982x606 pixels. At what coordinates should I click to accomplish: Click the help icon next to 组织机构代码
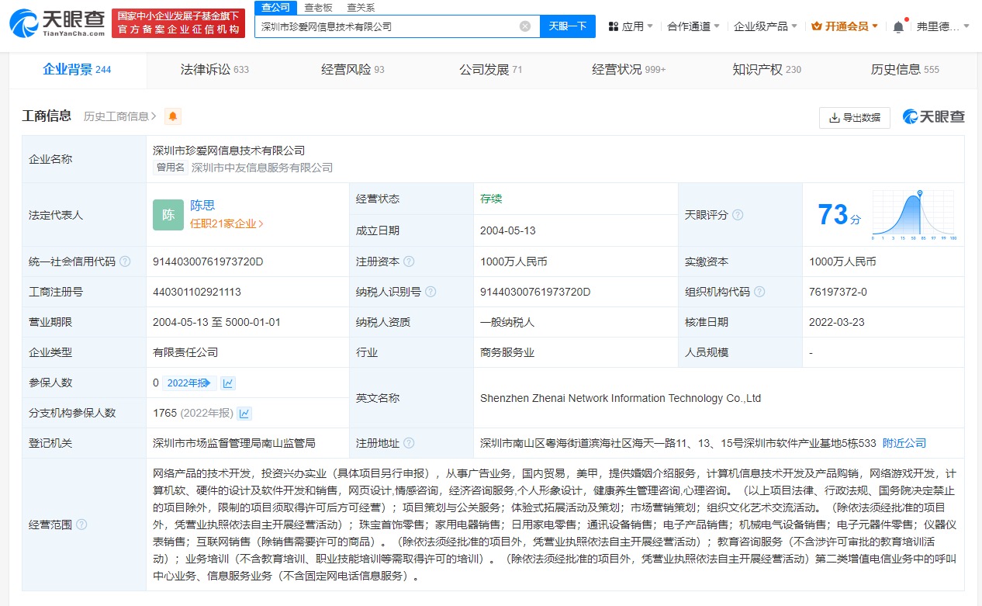[x=759, y=292]
